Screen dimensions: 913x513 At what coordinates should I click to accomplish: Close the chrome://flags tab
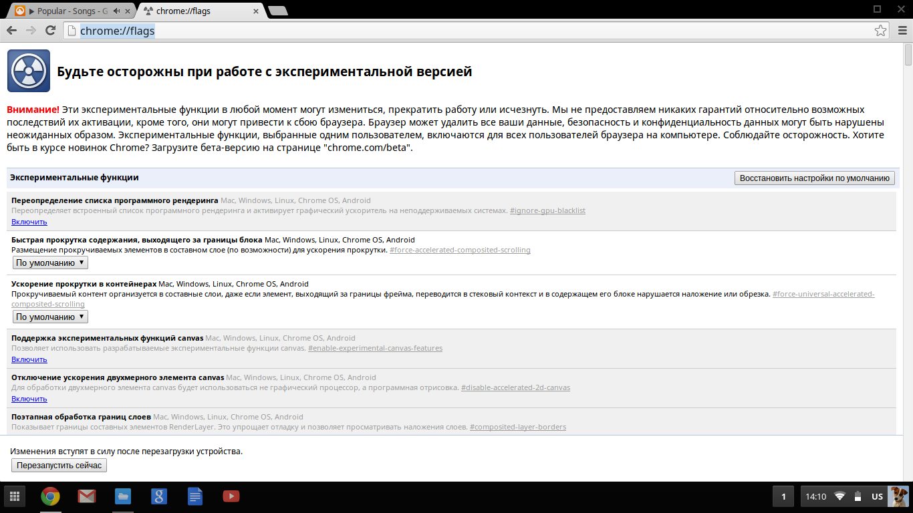pos(256,11)
